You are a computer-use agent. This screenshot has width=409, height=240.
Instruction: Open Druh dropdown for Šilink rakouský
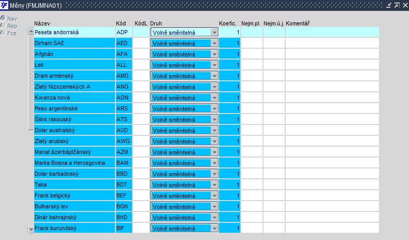214,120
